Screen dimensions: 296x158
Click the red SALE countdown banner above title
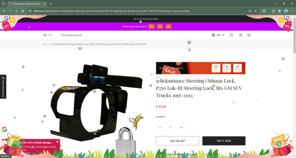201,68
